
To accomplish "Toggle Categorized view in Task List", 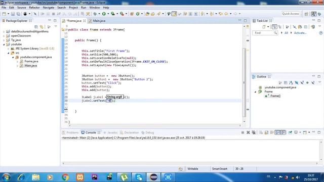I will [274, 27].
